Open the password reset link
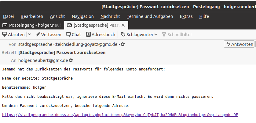The width and height of the screenshot is (256, 123). point(120,115)
